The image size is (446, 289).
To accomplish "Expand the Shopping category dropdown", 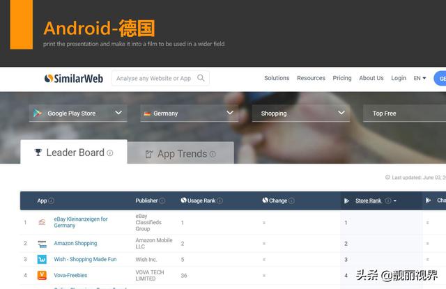I will point(301,114).
